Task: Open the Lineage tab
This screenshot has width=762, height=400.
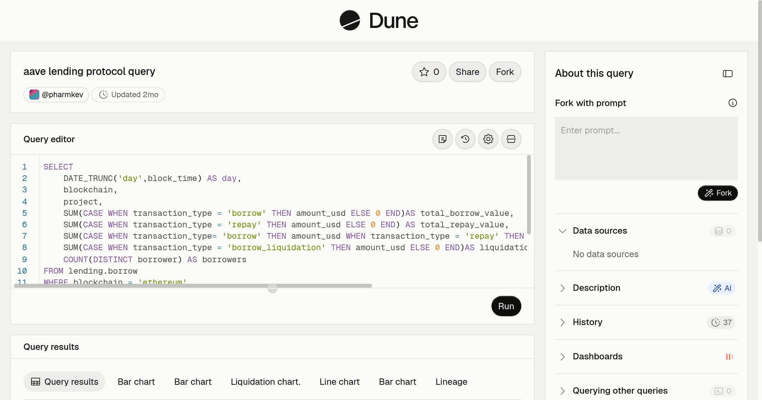Action: click(x=451, y=382)
